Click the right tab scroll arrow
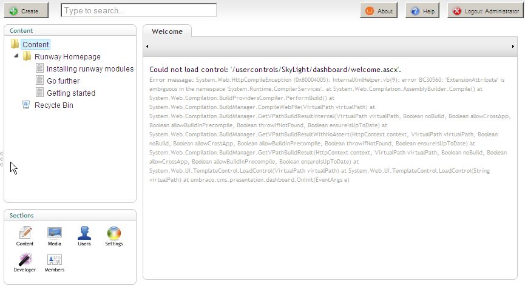Viewport: 525px width, 289px height. click(x=513, y=47)
